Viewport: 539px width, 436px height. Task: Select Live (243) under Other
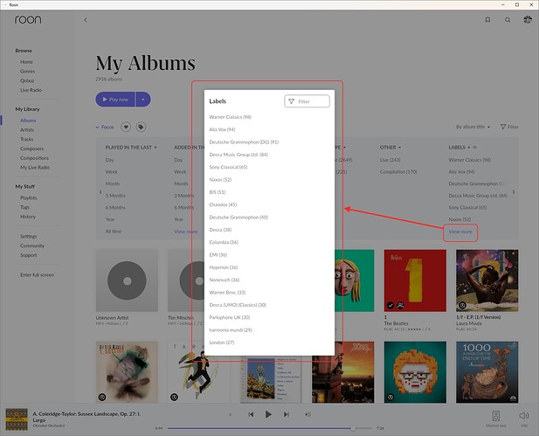390,160
